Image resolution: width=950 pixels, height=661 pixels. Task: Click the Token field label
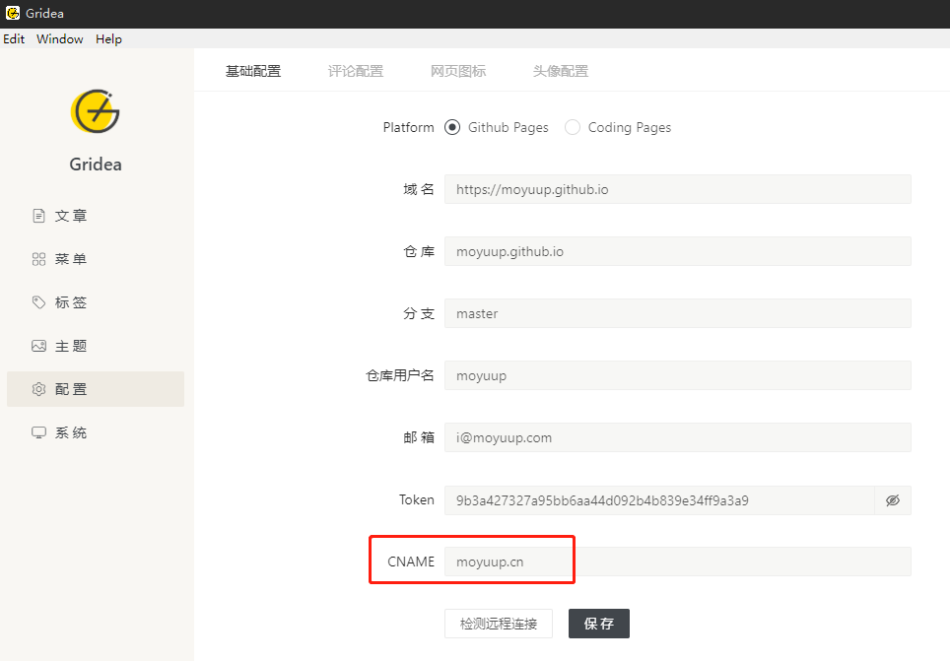click(x=416, y=499)
